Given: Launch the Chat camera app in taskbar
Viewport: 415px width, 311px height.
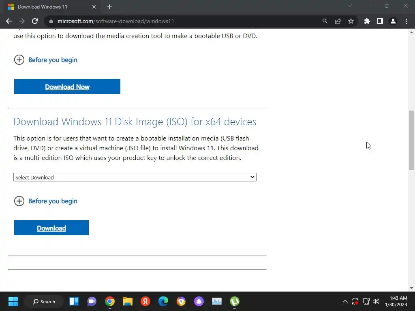Looking at the screenshot, I should pyautogui.click(x=92, y=301).
